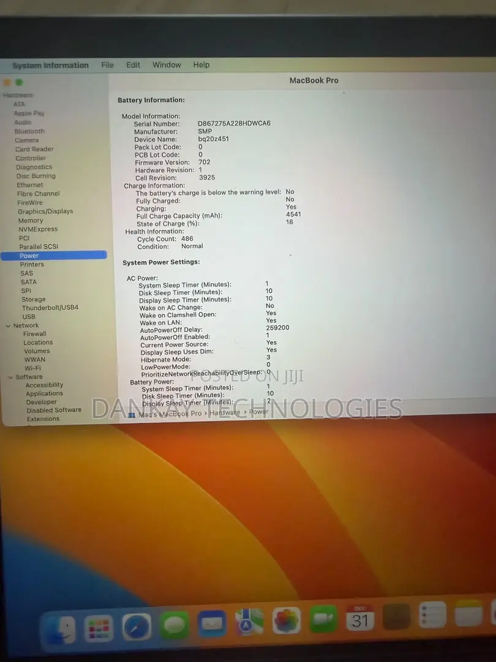Select Accessibility under Software

44,385
